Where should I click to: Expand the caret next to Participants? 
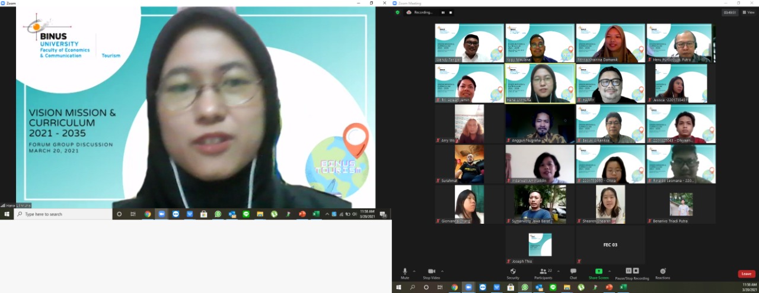(559, 271)
